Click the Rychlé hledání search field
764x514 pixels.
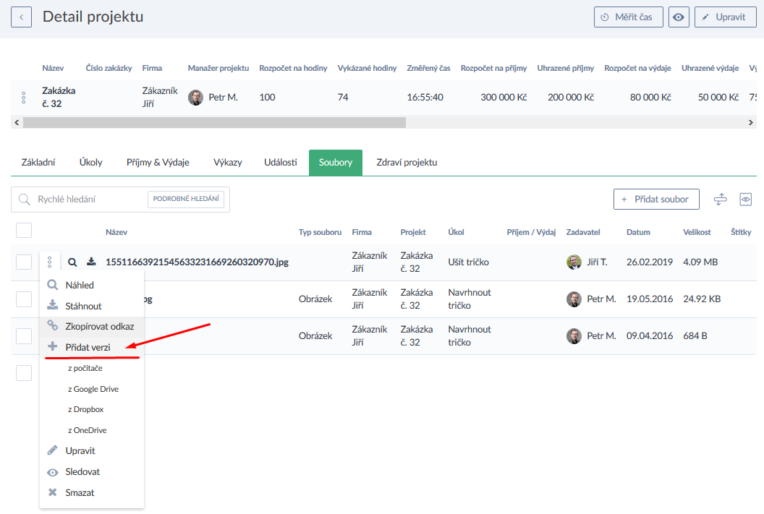[87, 200]
